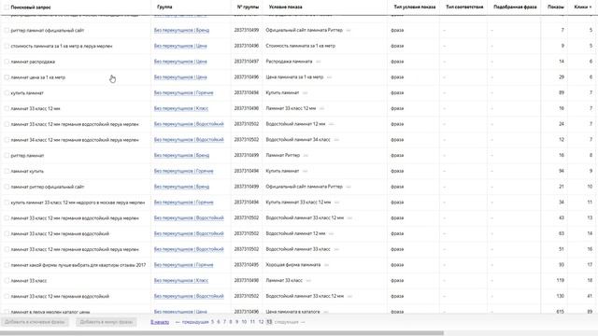Sort by the Группа column header
Viewport: 598px width, 336px height.
pyautogui.click(x=164, y=7)
